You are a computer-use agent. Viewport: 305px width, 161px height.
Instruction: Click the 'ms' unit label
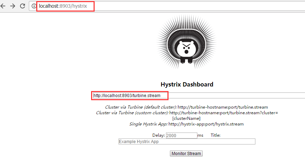[201, 135]
